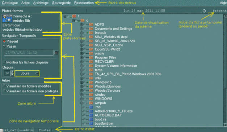This screenshot has width=227, height=132.
Task: Click the .rnd file icon
Action: (x=91, y=107)
